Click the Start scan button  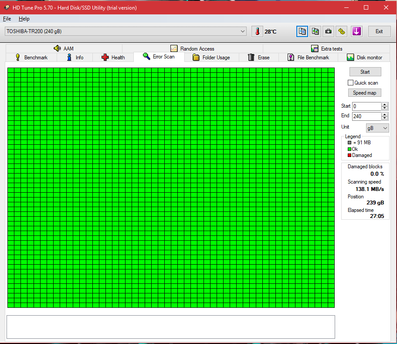click(x=365, y=72)
